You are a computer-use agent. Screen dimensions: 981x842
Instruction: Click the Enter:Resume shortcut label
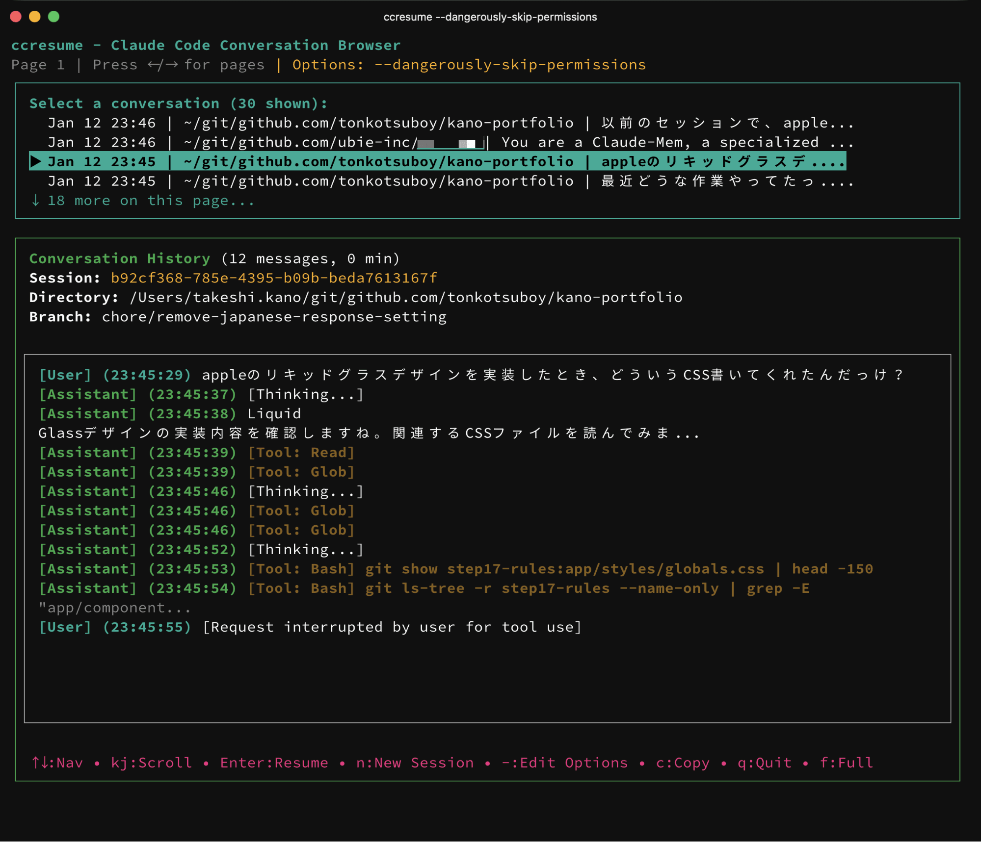pyautogui.click(x=274, y=763)
